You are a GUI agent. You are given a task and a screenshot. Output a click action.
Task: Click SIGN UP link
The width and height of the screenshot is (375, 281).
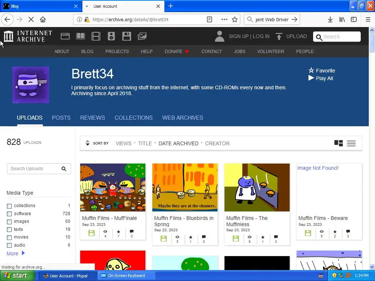238,36
